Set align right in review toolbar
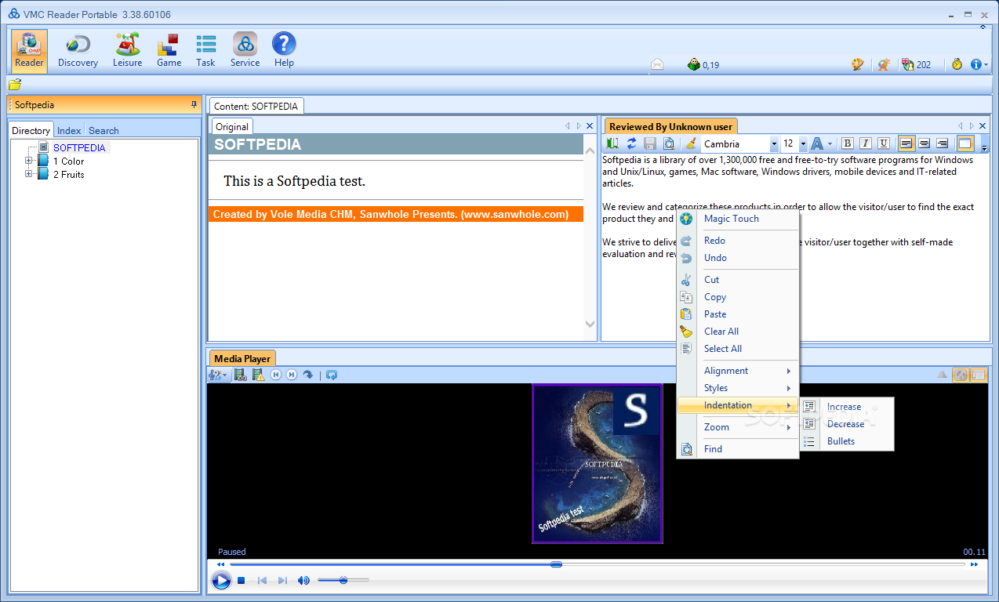This screenshot has height=602, width=999. (x=943, y=143)
